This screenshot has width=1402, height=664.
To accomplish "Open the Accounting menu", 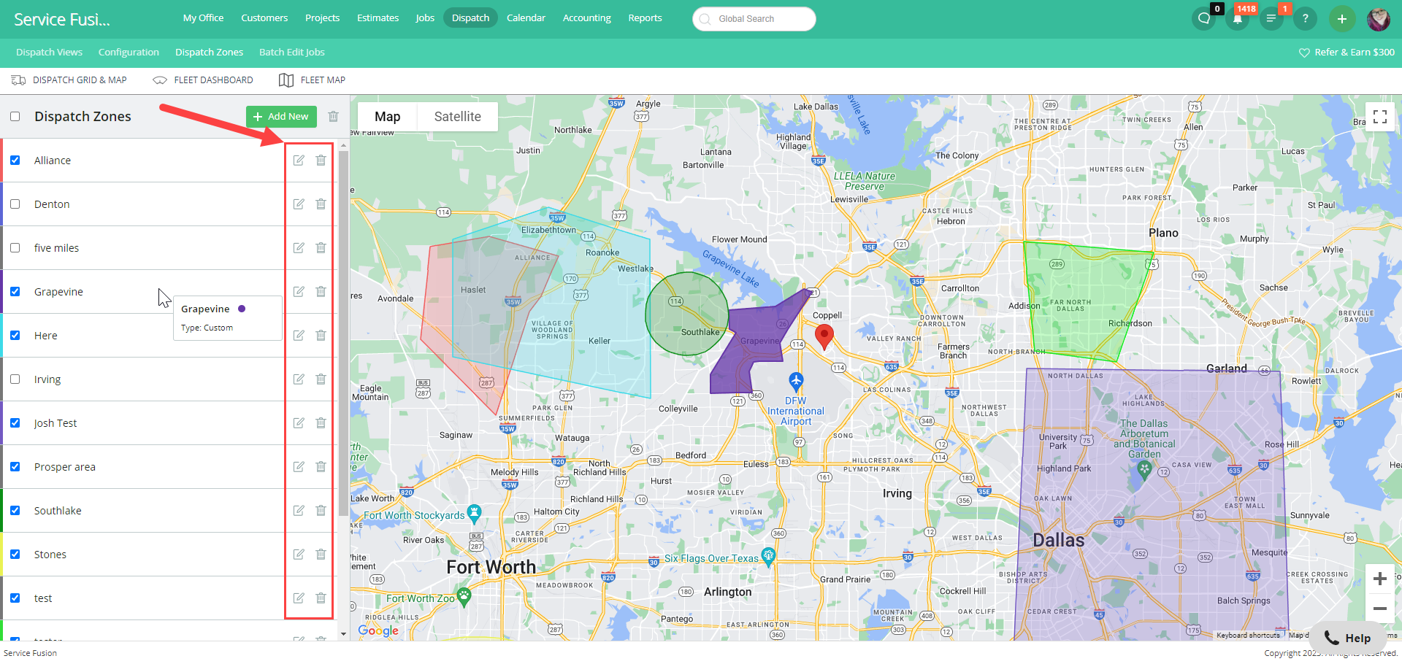I will click(x=586, y=18).
